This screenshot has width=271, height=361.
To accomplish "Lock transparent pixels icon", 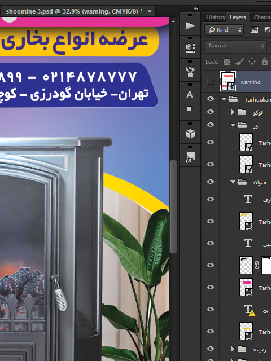I will click(x=227, y=61).
